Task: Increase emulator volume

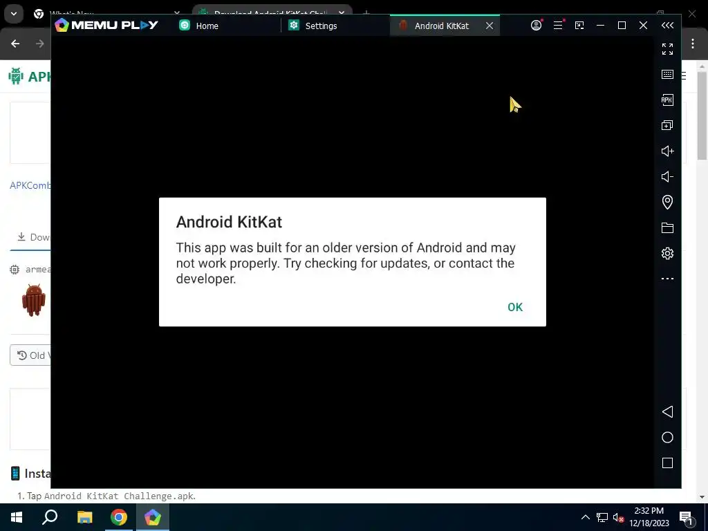Action: tap(667, 151)
